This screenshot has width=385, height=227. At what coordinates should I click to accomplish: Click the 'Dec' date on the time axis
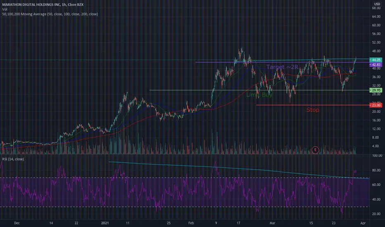coord(17,223)
